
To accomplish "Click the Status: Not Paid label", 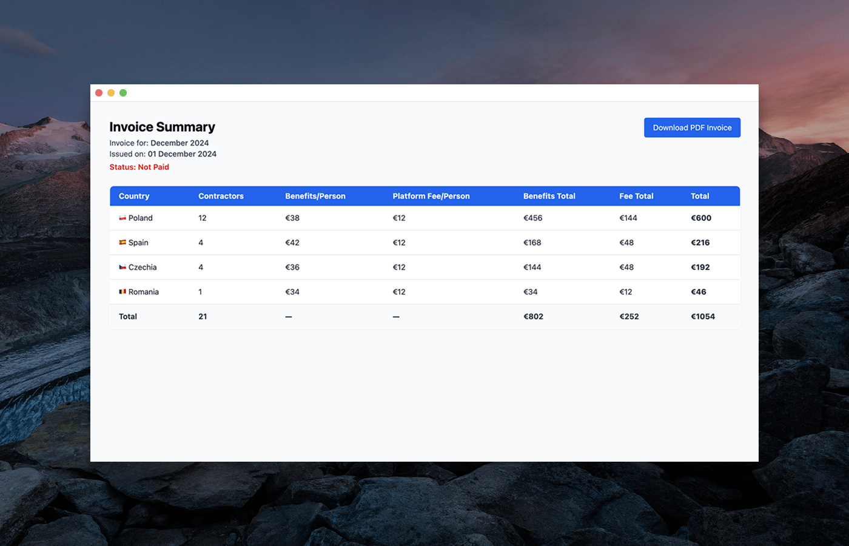I will tap(139, 167).
